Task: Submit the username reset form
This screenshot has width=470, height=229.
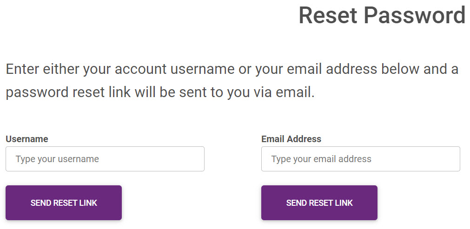Action: pyautogui.click(x=64, y=203)
